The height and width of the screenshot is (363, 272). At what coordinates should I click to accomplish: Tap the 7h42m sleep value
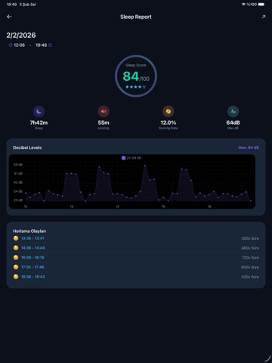(x=39, y=123)
